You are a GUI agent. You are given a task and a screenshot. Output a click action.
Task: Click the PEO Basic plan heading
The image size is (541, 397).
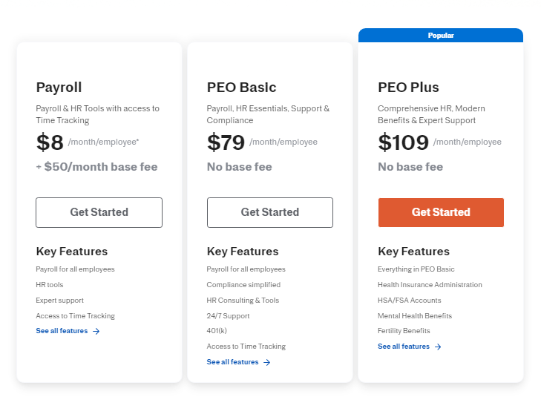(x=241, y=88)
